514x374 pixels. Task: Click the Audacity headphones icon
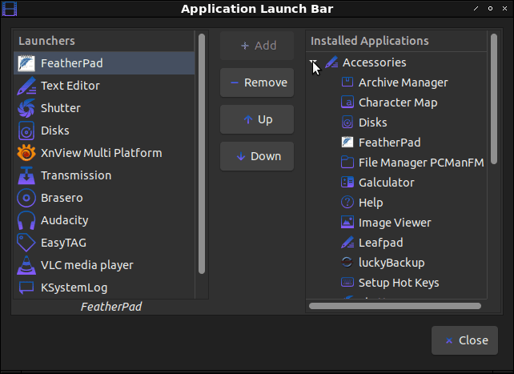[26, 220]
